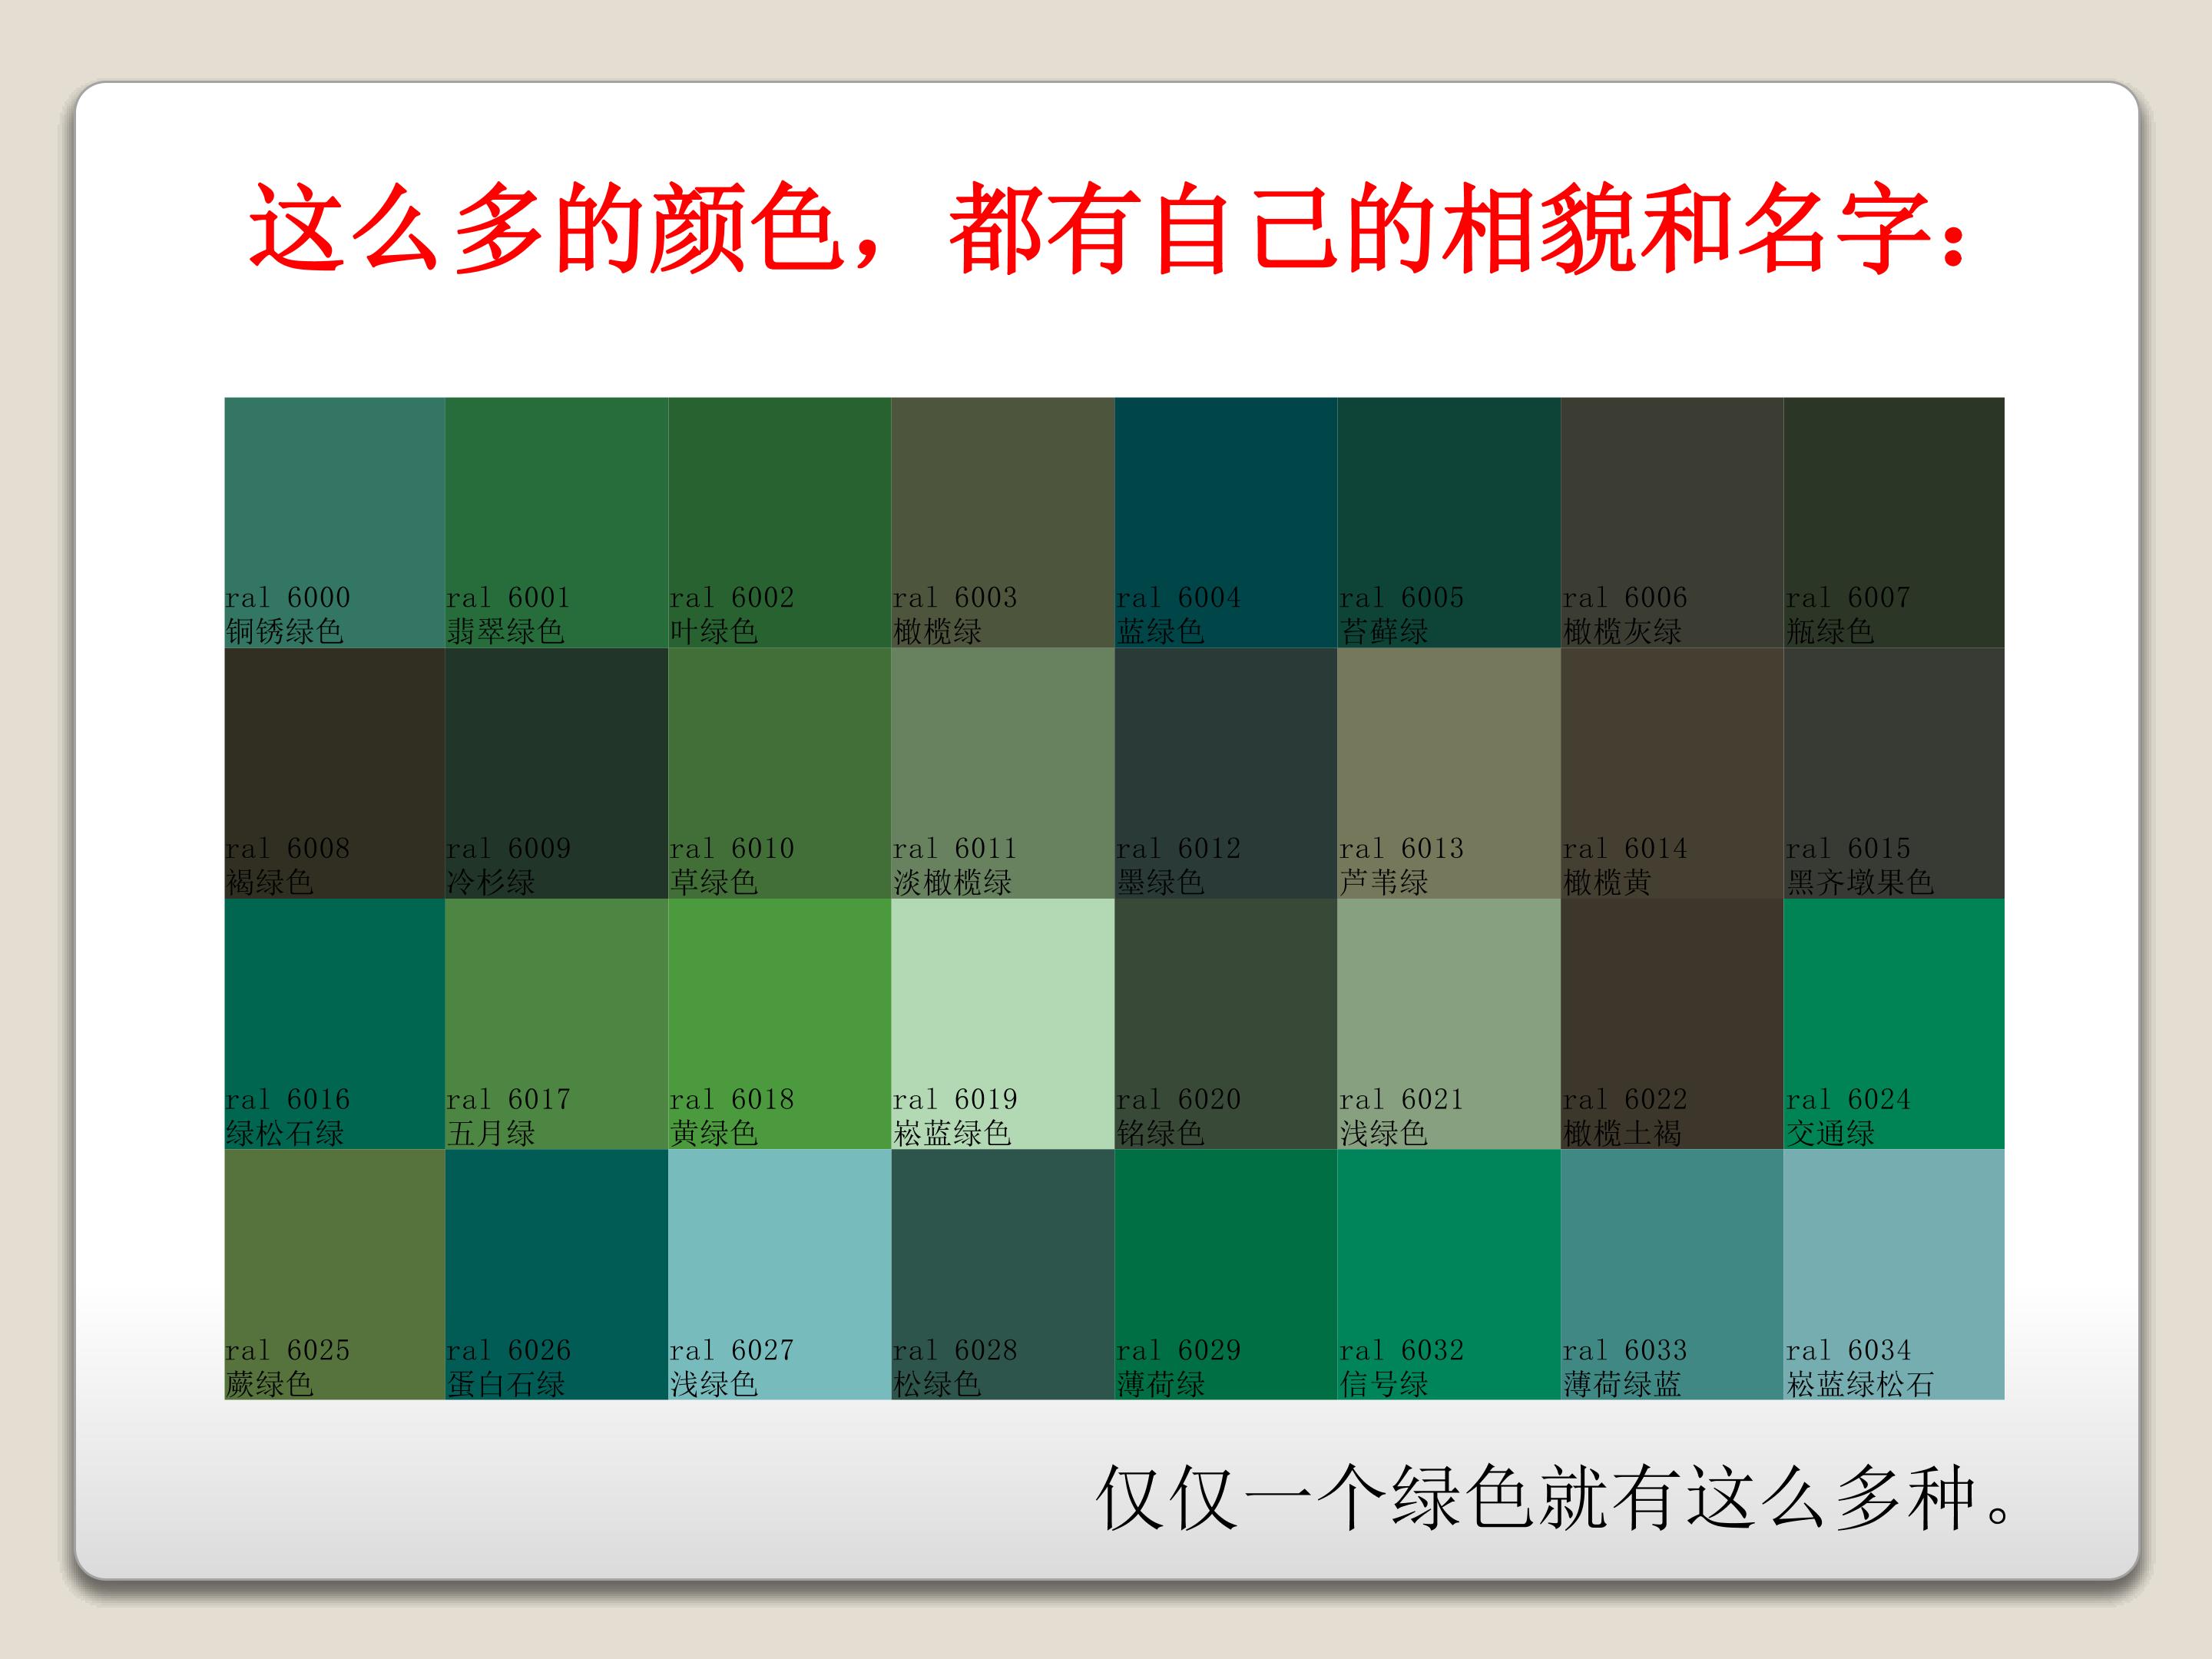Click the ral 6000 铜锈绿色 color swatch
The height and width of the screenshot is (1659, 2212).
click(335, 523)
